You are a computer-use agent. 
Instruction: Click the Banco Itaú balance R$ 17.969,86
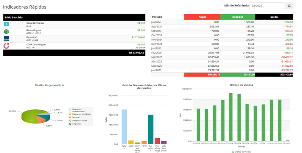point(138,37)
